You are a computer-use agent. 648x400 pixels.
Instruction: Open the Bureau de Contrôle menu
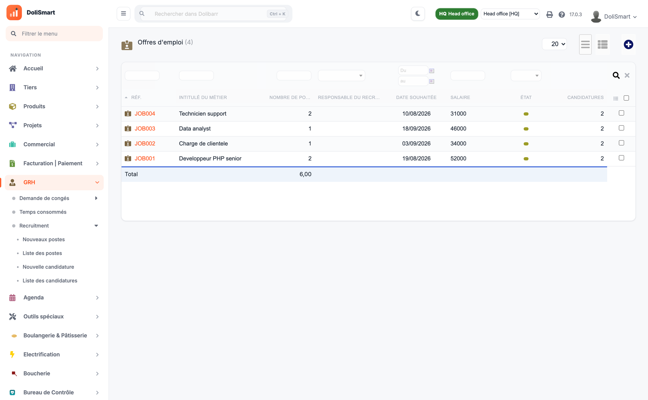(x=54, y=392)
